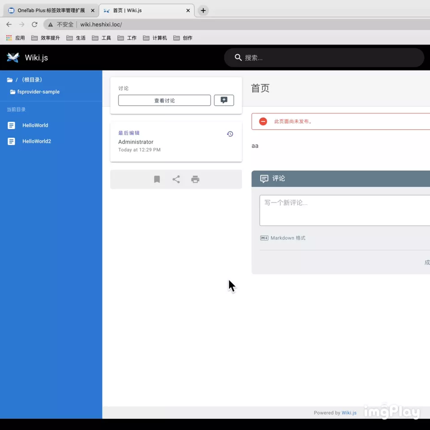Click the add new discussion icon button

click(224, 100)
